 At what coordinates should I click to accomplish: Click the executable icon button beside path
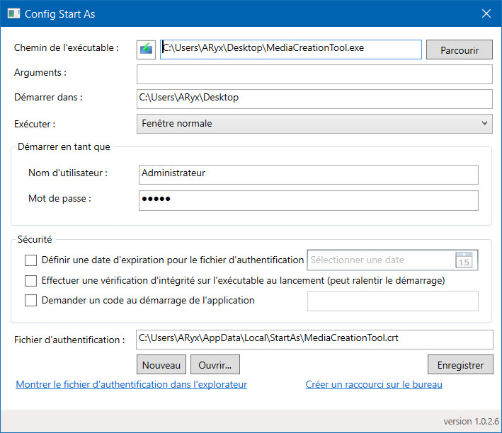coord(146,50)
